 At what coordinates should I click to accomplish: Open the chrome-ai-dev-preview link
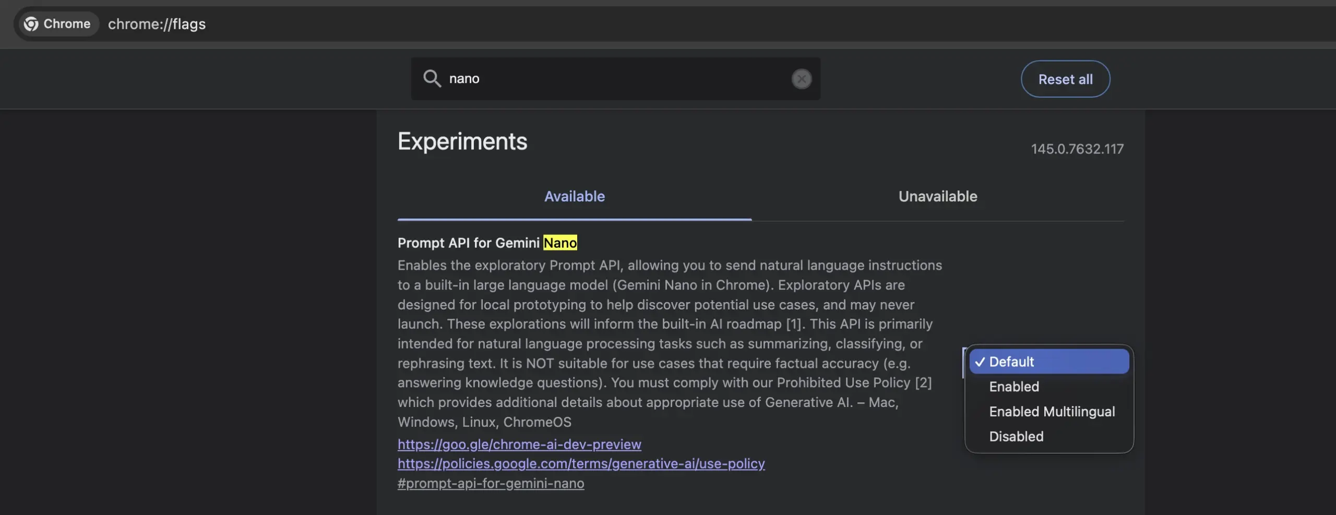519,444
